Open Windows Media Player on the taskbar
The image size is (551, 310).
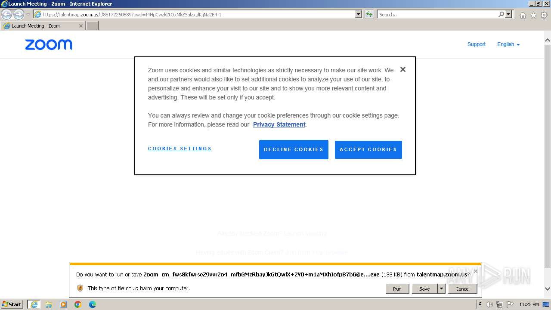pos(63,304)
